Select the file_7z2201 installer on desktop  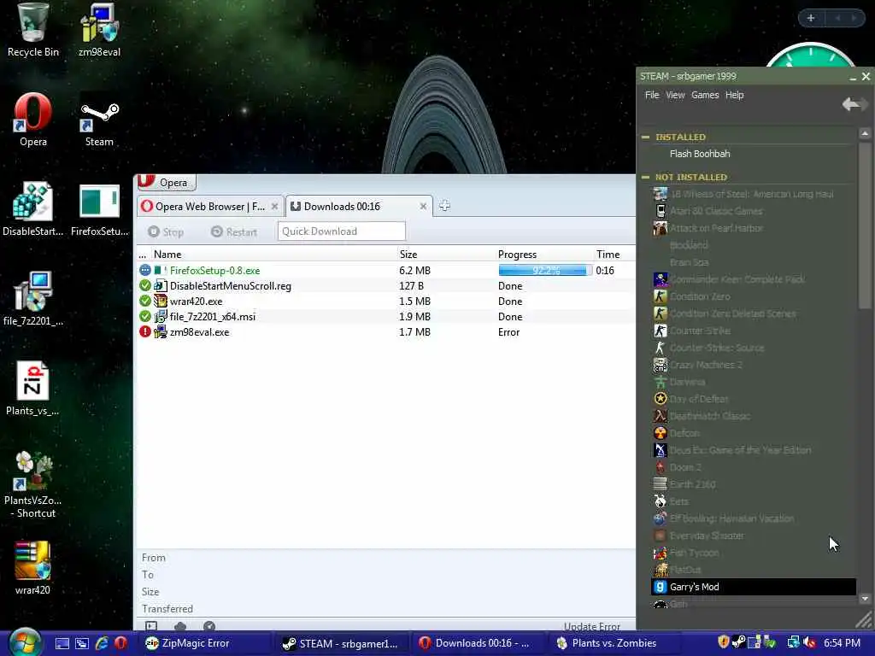[x=33, y=299]
